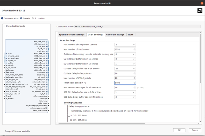Click the Cancel button
The height and width of the screenshot is (136, 205).
195,130
